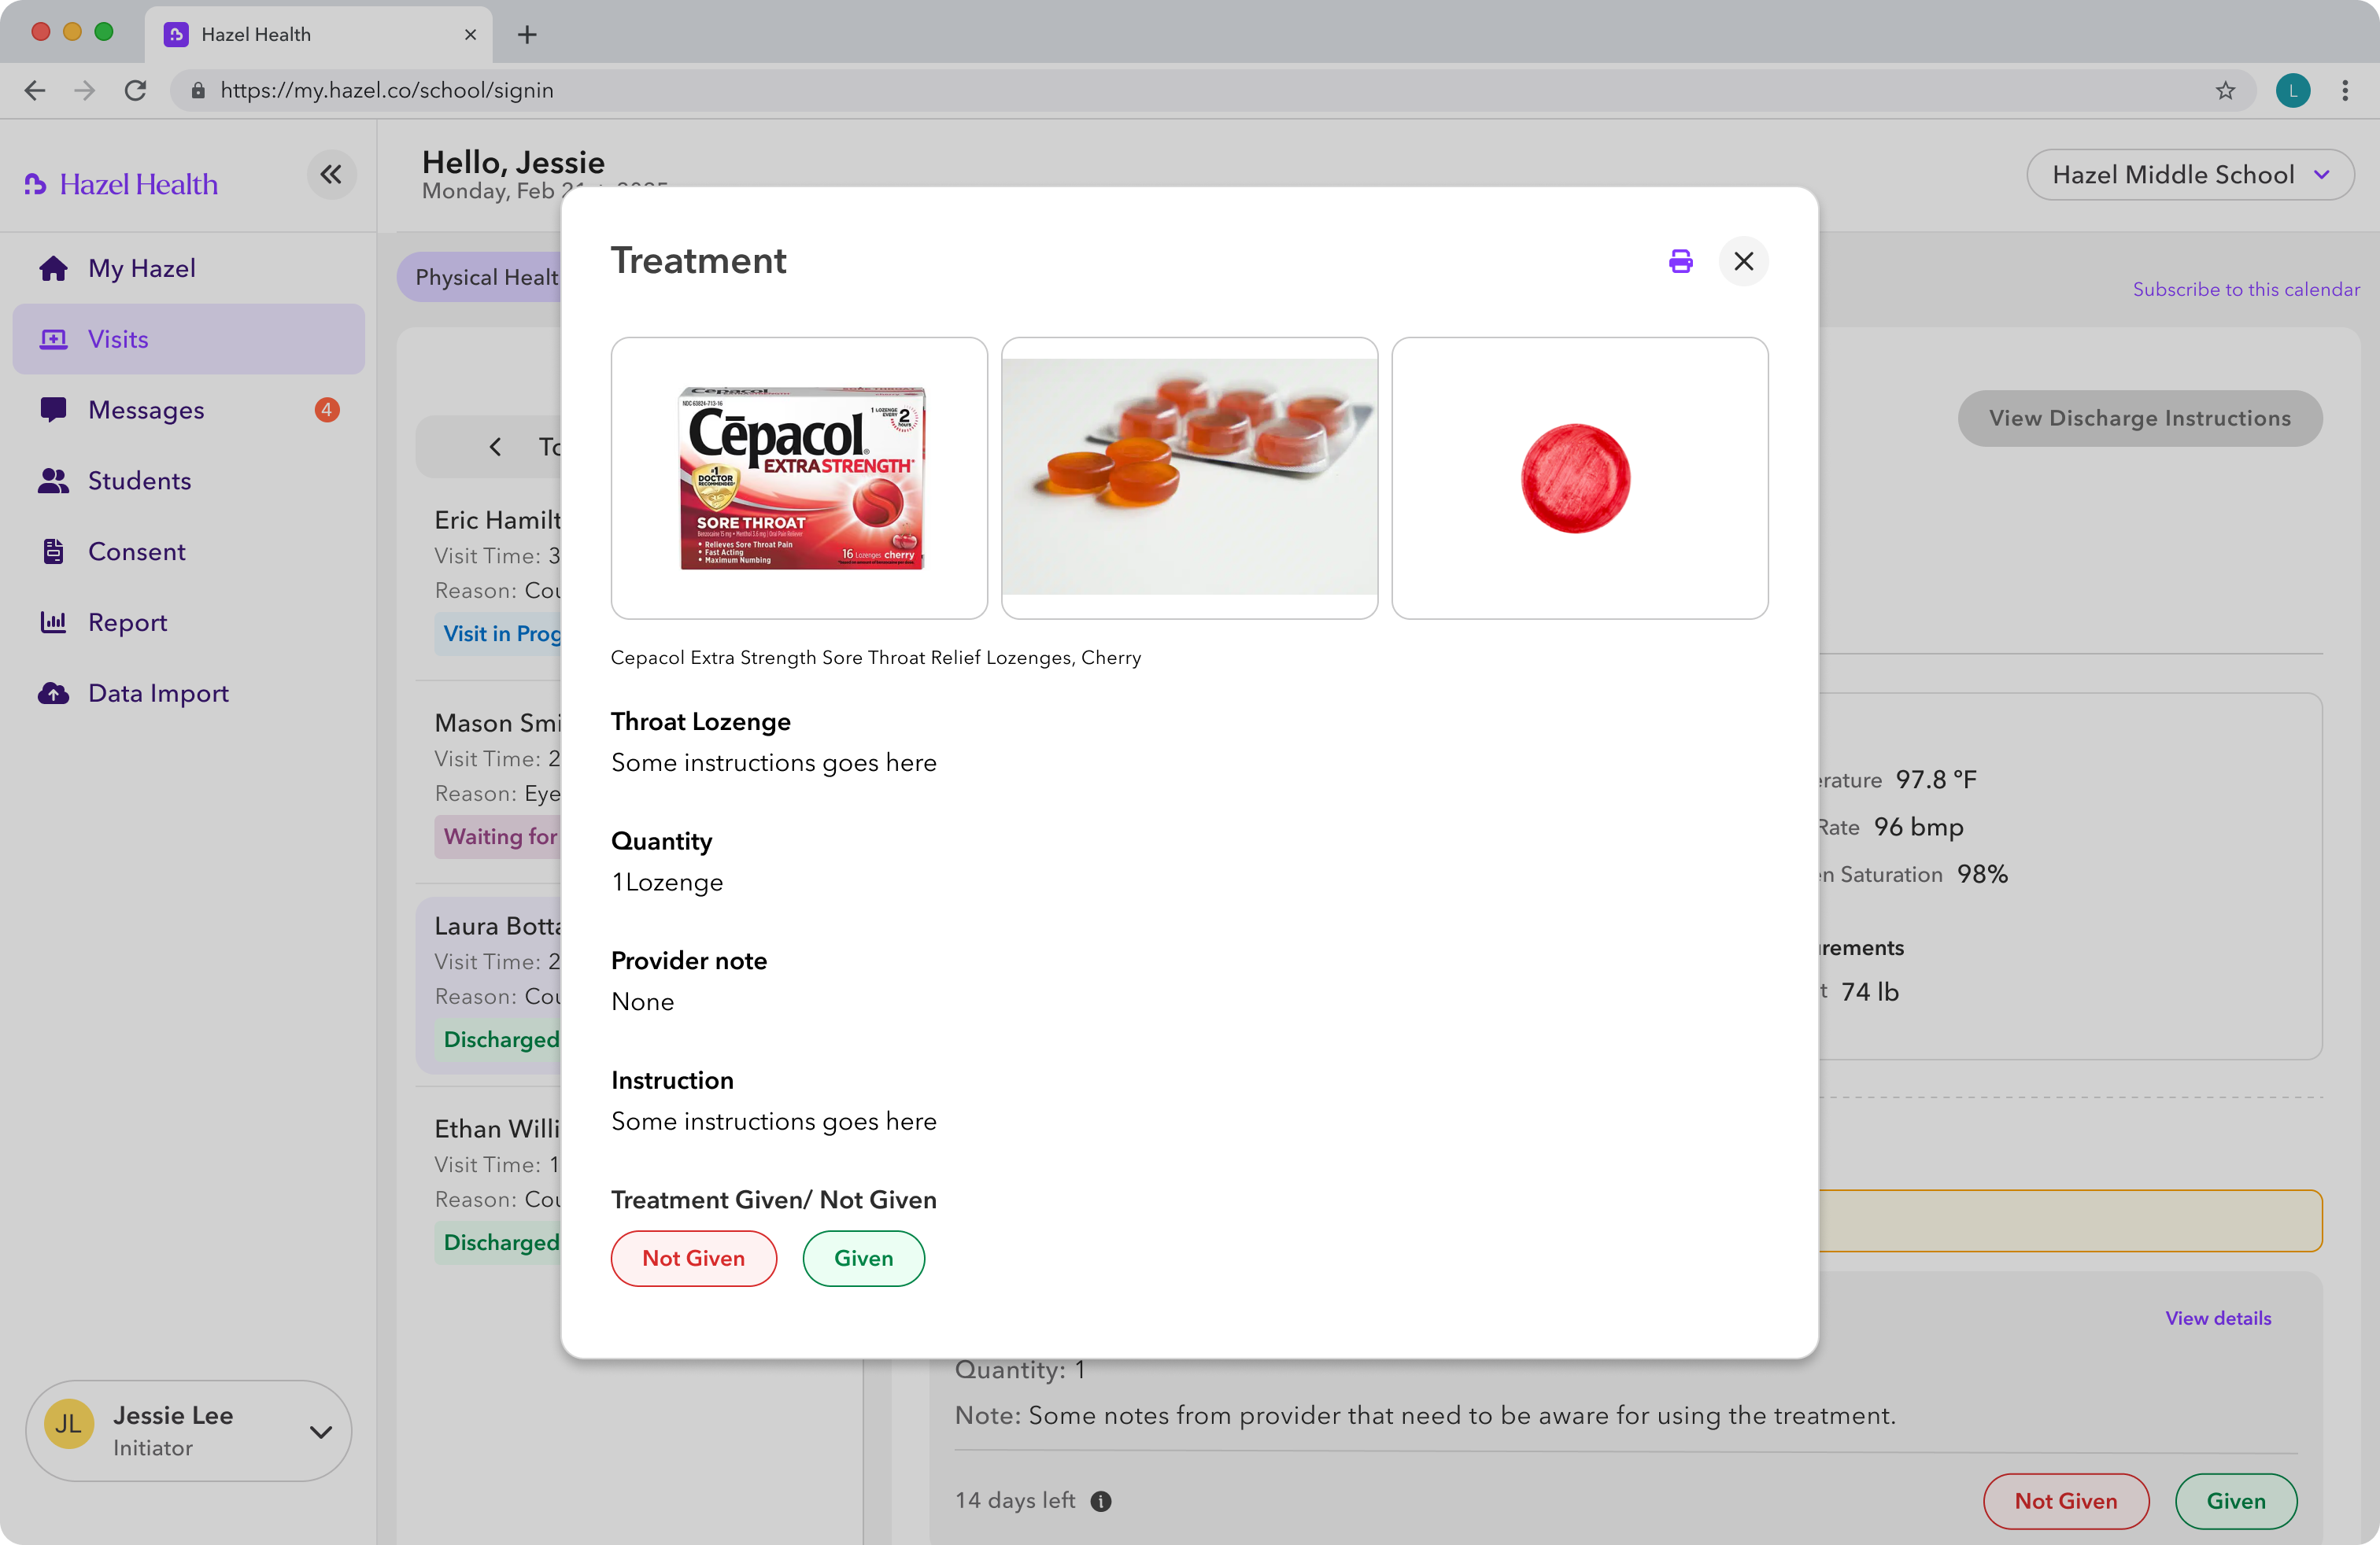View the lozenges blister pack image
2380x1545 pixels.
[1189, 478]
